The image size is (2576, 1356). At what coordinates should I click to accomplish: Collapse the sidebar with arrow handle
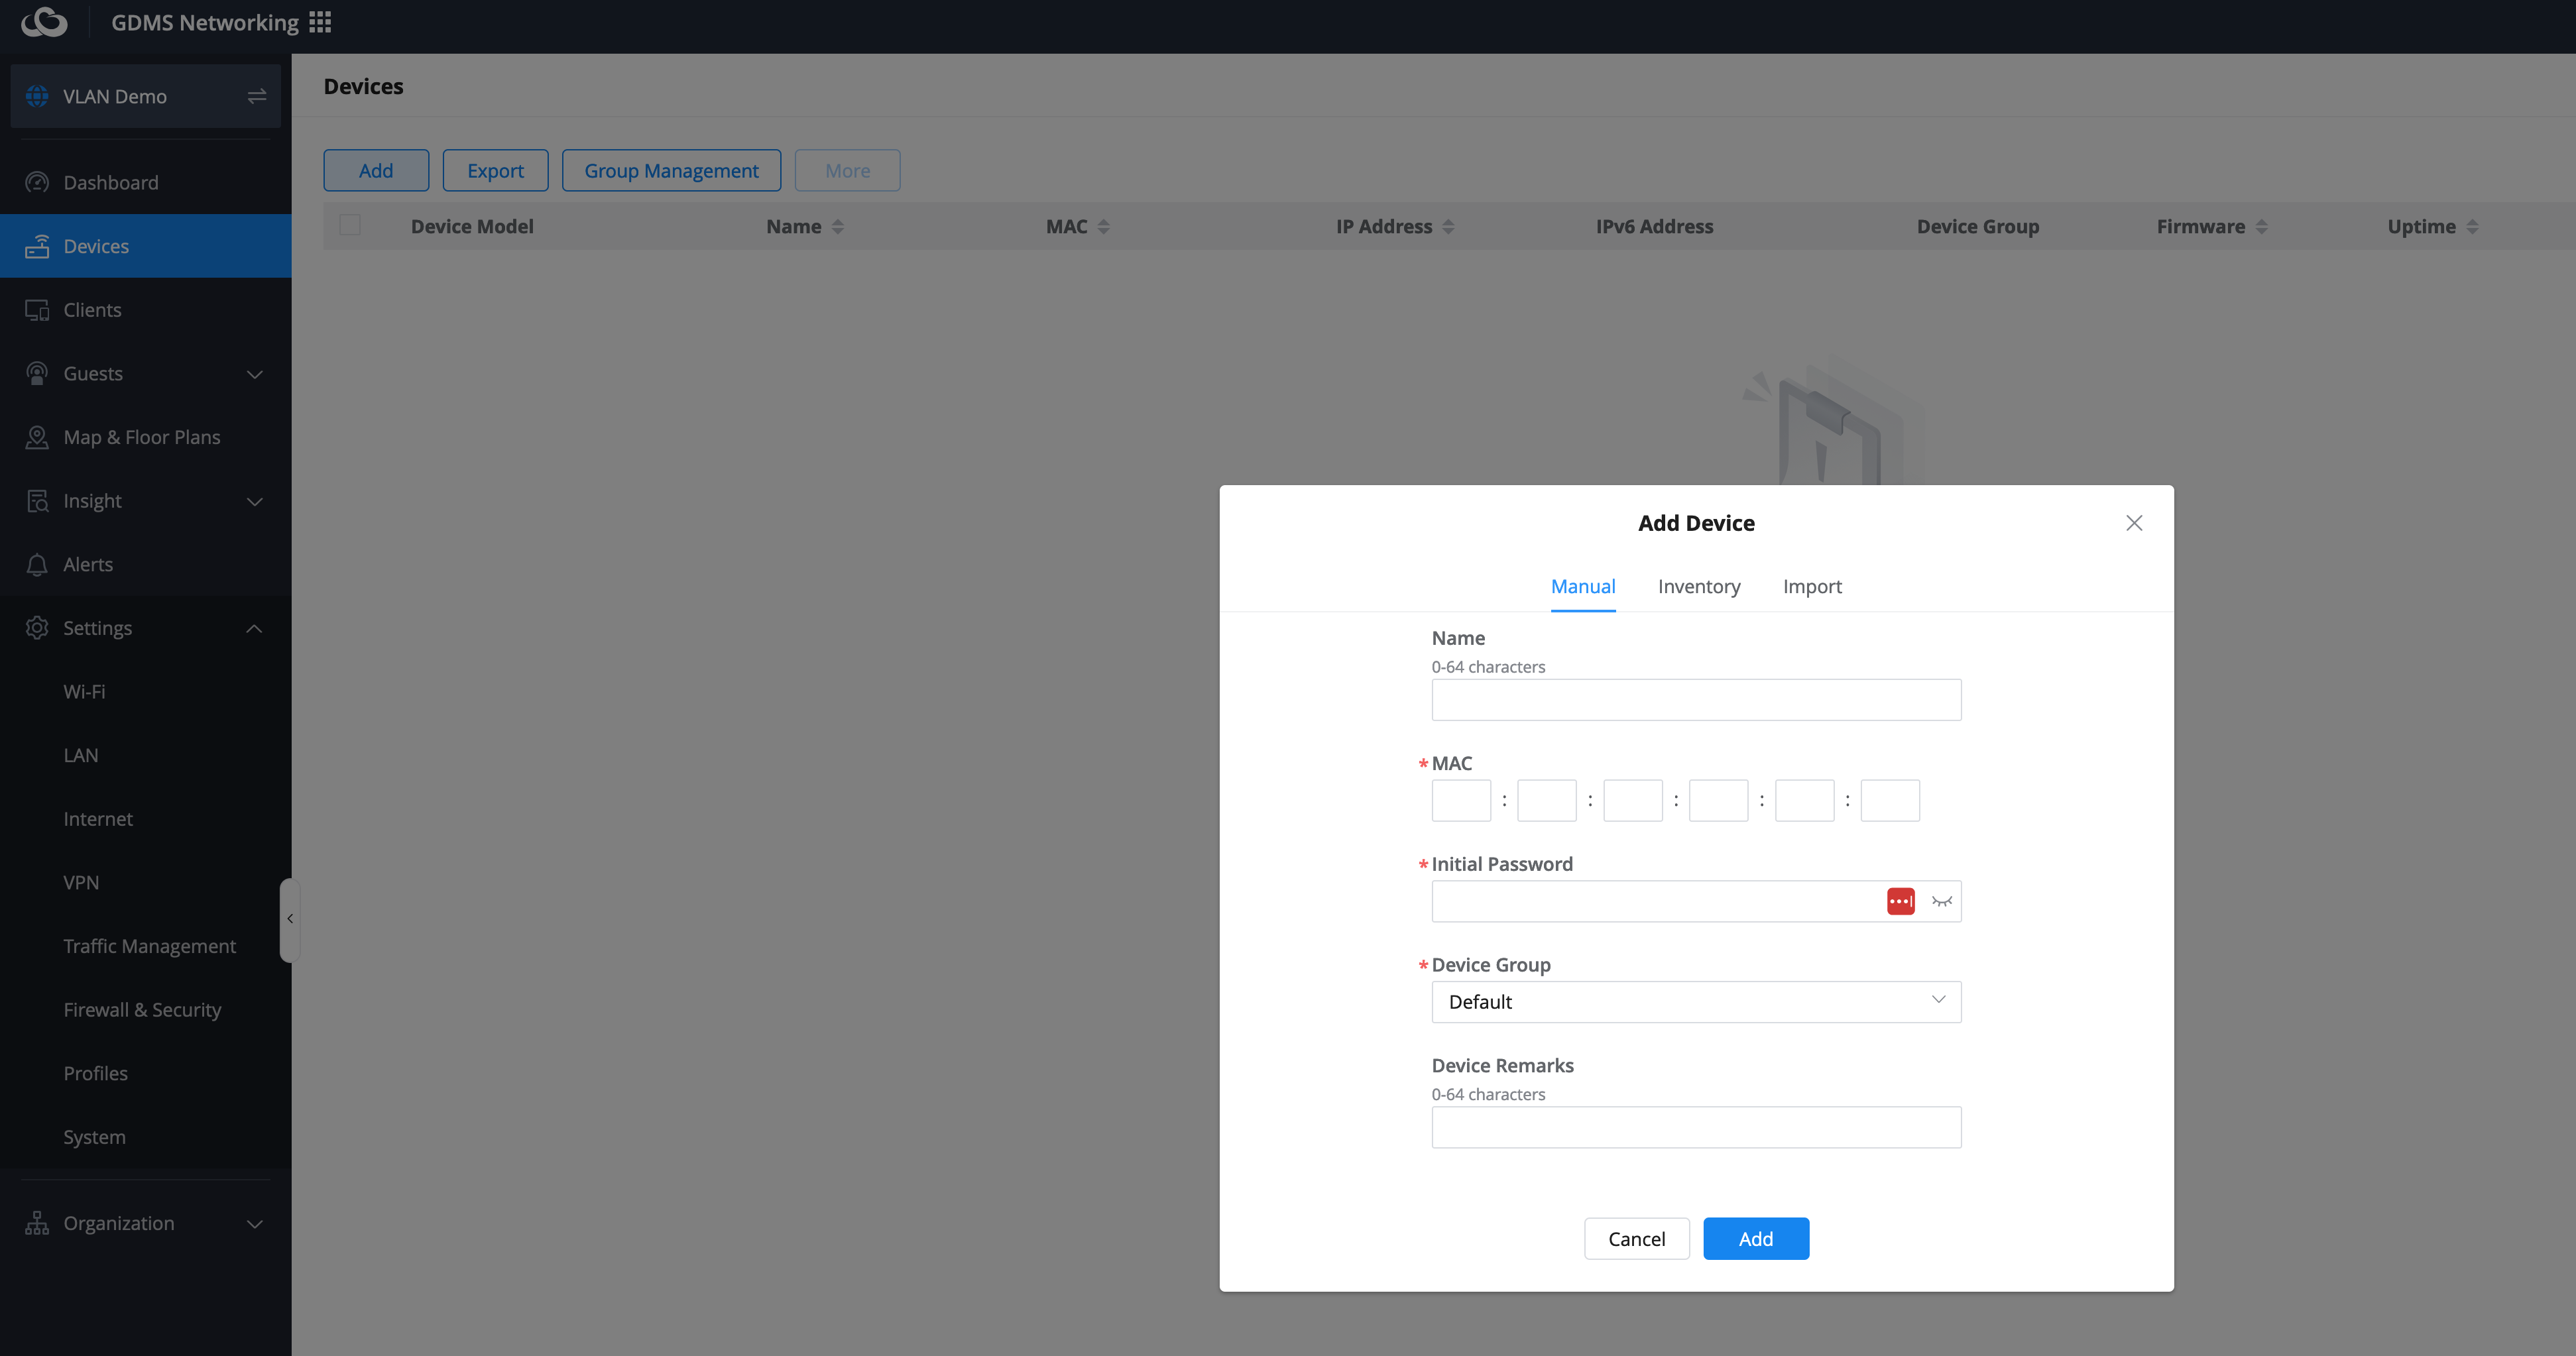(x=289, y=919)
